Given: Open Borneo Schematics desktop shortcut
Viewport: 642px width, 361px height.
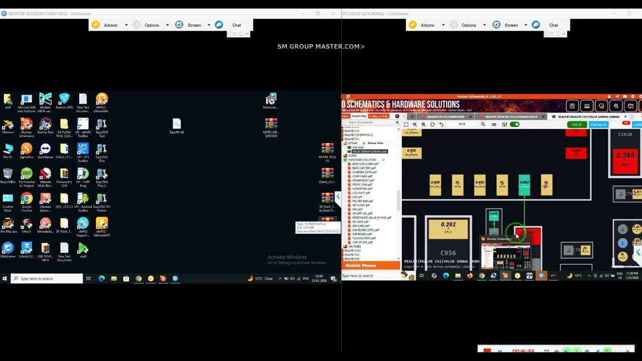Looking at the screenshot, I should [x=26, y=128].
